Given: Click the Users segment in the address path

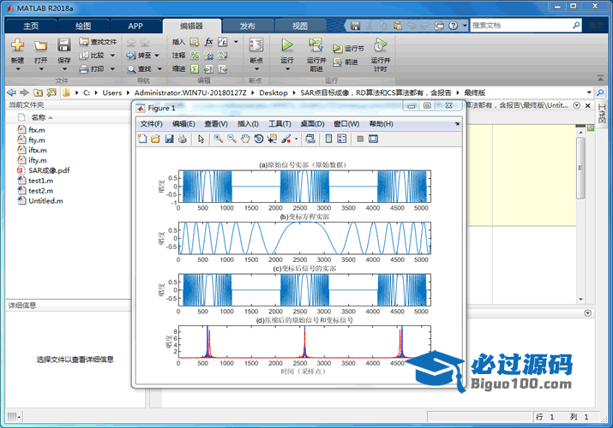Looking at the screenshot, I should click(112, 92).
